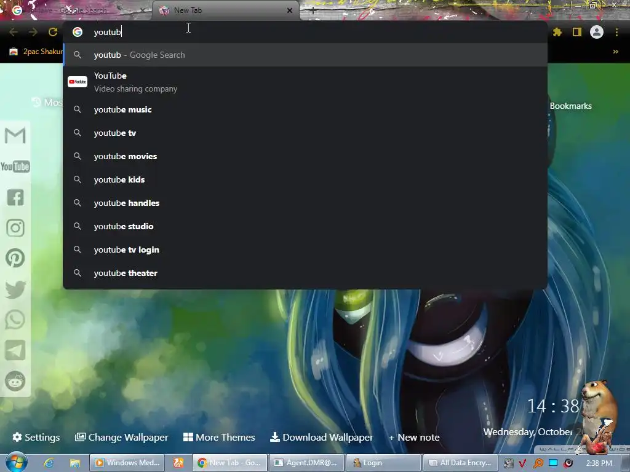
Task: Click the orange magnifier tray icon
Action: pos(538,463)
